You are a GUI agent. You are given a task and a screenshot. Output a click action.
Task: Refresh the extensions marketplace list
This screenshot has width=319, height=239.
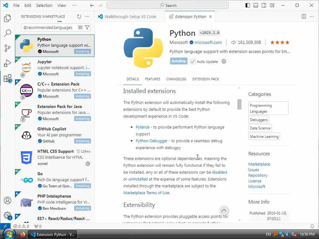point(79,16)
